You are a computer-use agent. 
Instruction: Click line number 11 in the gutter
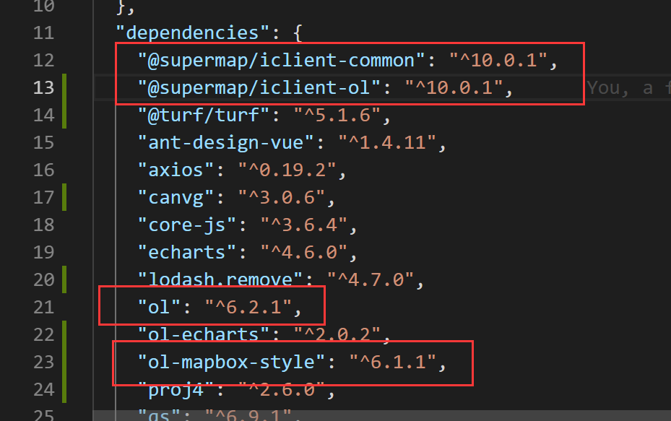(x=43, y=33)
